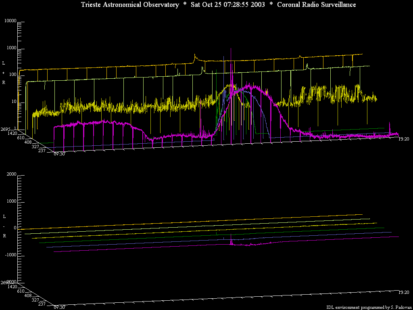
Task: Click the "13:20" end time in L-R plot
Action: point(403,292)
